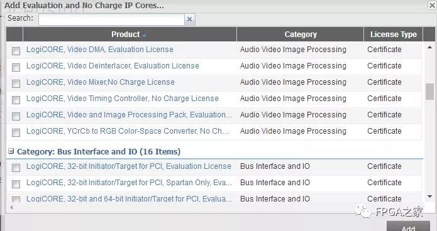Image resolution: width=437 pixels, height=231 pixels.
Task: Open 32-bit Initiator/Target for PCI Evaluation link
Action: click(x=129, y=166)
